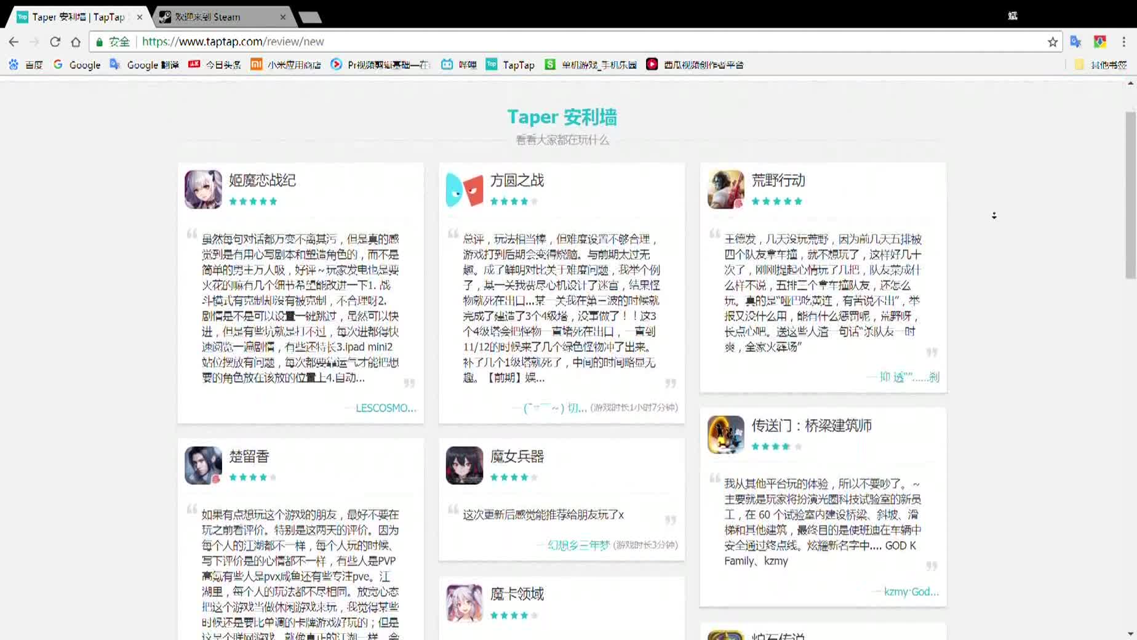
Task: Open the Google 翻译 bookmark
Action: pos(145,65)
